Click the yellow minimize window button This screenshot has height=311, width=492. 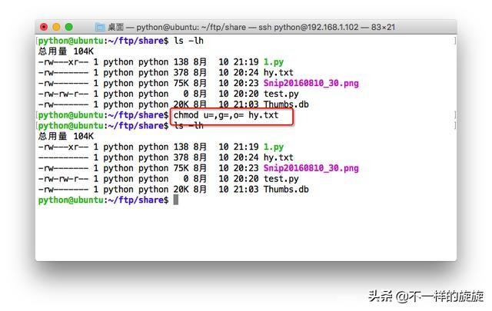[x=56, y=27]
